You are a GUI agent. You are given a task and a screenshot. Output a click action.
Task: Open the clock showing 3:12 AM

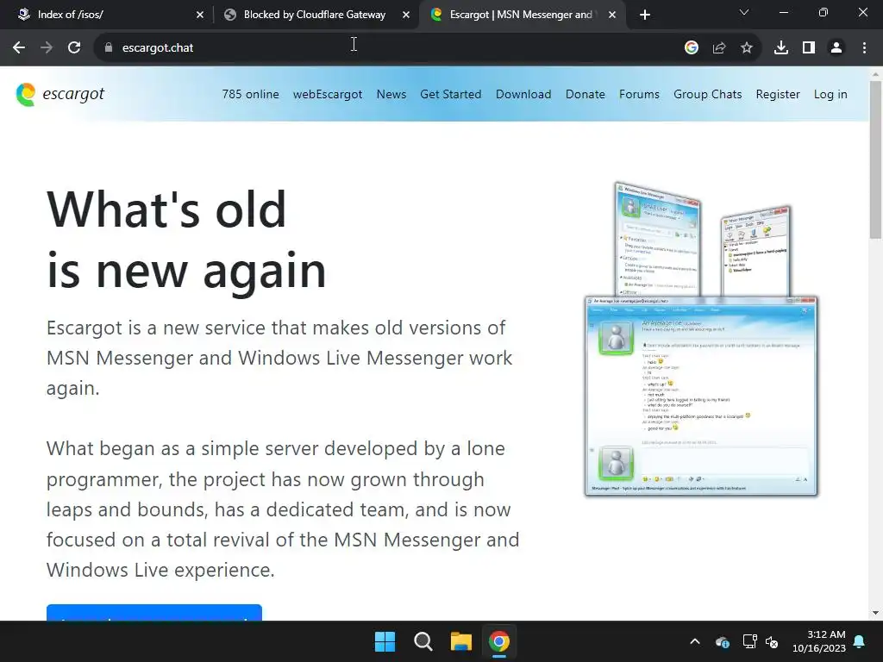click(x=819, y=641)
